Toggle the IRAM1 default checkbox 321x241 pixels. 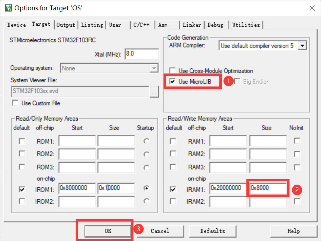pos(173,189)
